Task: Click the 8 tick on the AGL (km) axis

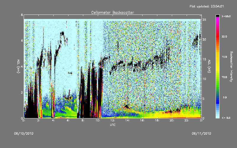Action: click(x=22, y=15)
